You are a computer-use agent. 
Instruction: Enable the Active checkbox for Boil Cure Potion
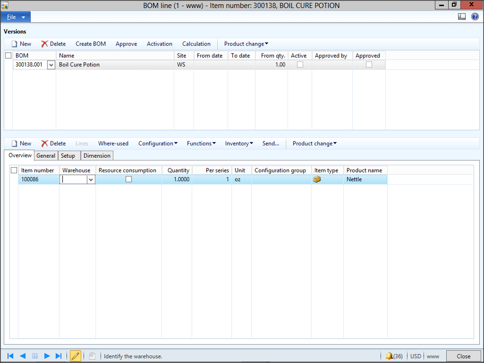pos(299,65)
